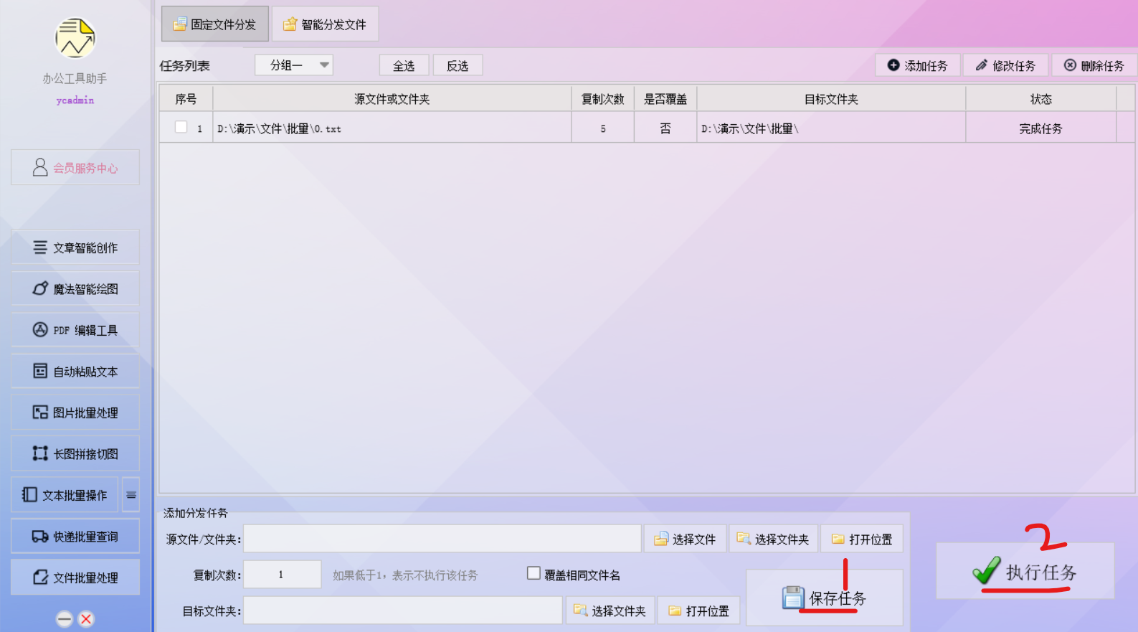
Task: Click the 目标文件夹 column header
Action: pos(831,99)
